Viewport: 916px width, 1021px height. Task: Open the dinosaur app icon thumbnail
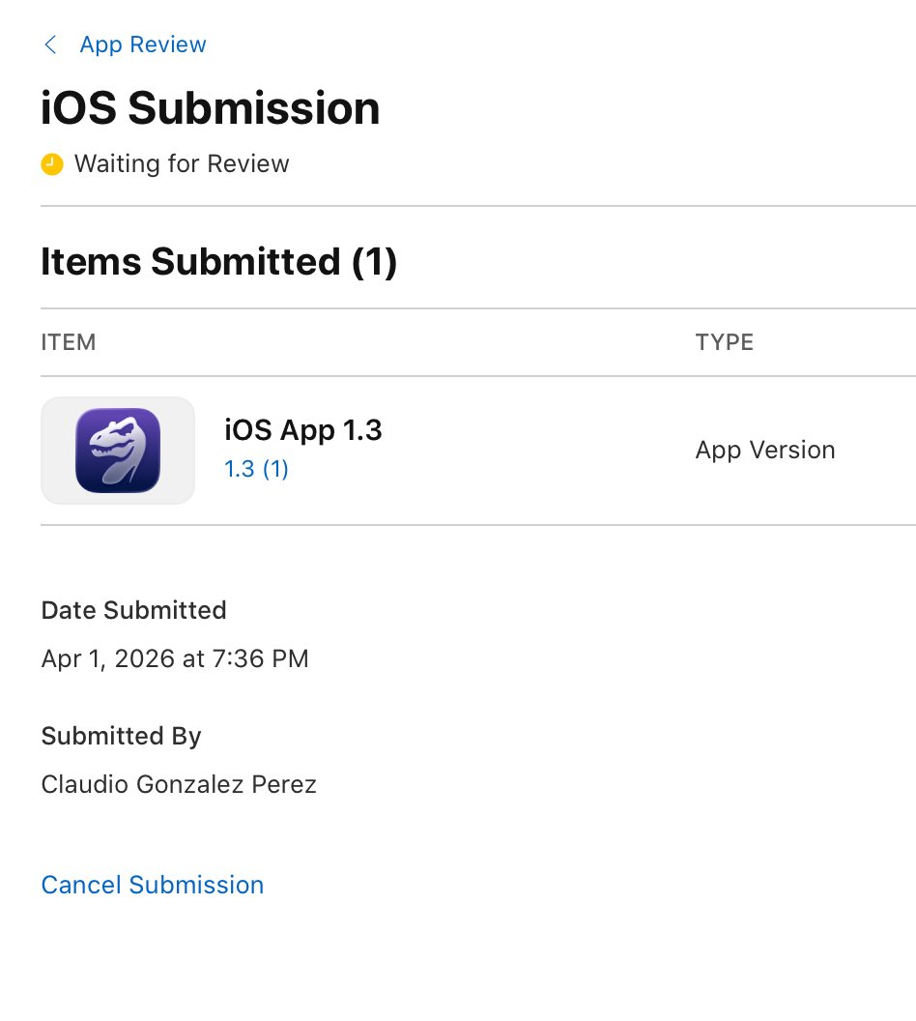(x=118, y=451)
